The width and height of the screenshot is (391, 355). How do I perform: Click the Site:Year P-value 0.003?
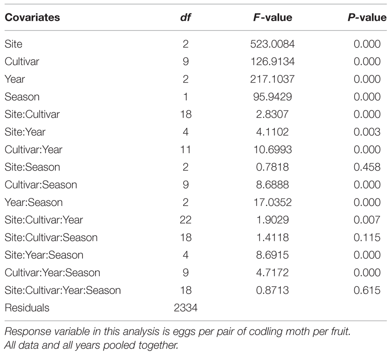(367, 132)
